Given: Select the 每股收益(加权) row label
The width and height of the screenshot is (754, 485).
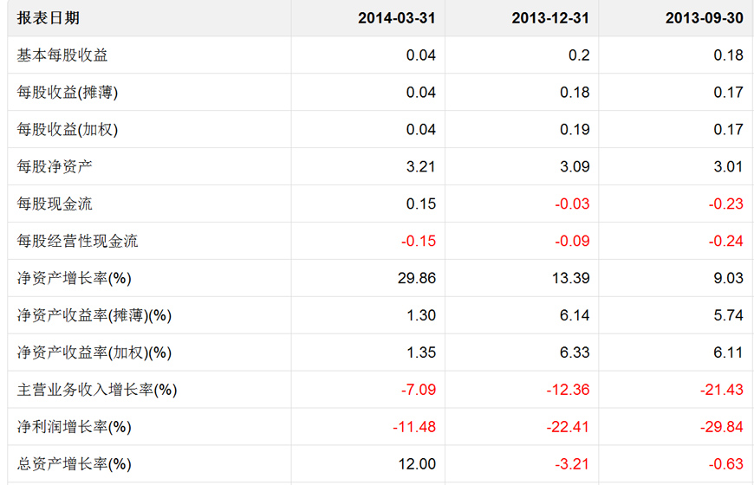Looking at the screenshot, I should click(68, 130).
